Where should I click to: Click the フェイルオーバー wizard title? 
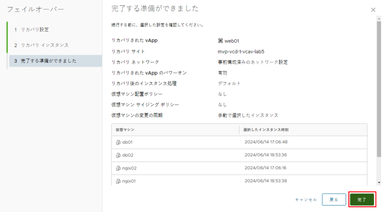(x=35, y=9)
